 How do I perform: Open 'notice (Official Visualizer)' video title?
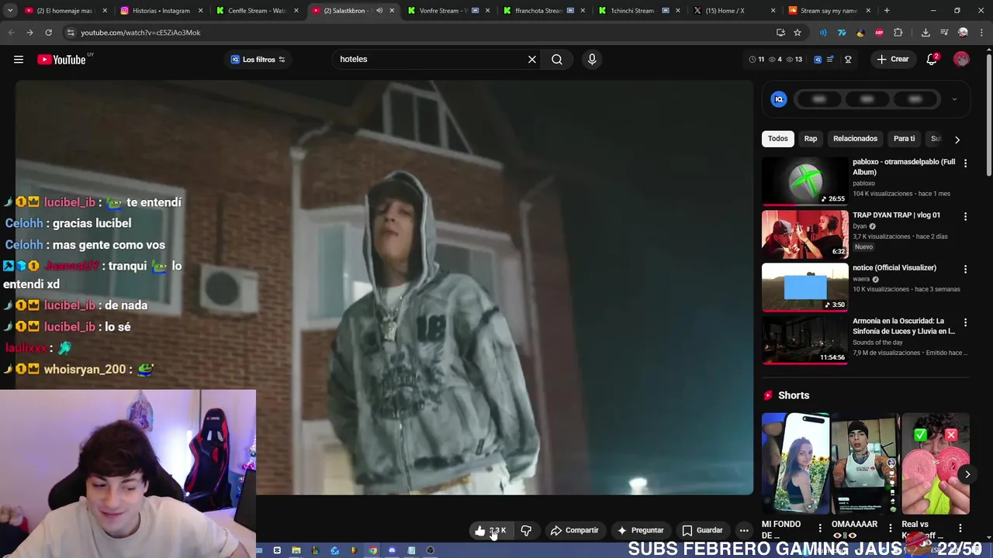(894, 268)
